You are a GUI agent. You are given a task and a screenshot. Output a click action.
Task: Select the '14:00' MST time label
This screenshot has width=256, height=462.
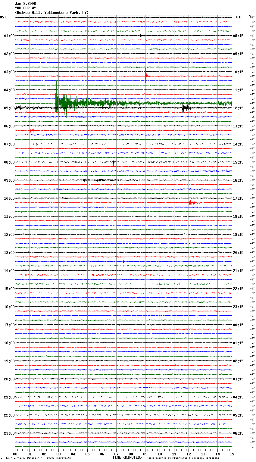9,271
